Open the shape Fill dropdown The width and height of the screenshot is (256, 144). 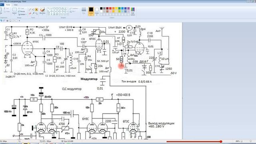[73, 12]
